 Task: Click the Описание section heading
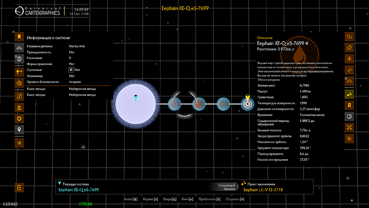click(x=265, y=38)
